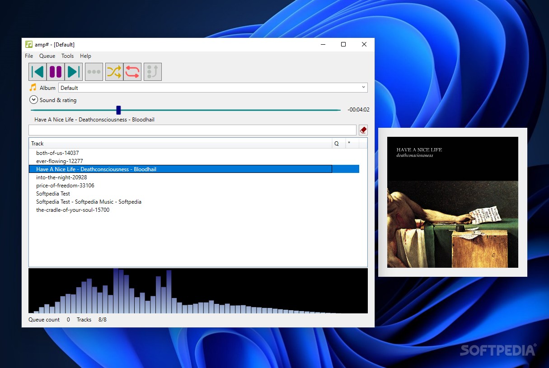Open the Help menu

pos(85,56)
